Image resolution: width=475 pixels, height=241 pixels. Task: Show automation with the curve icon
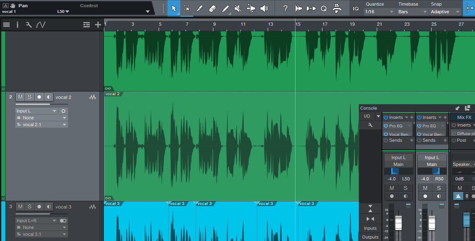[41, 25]
